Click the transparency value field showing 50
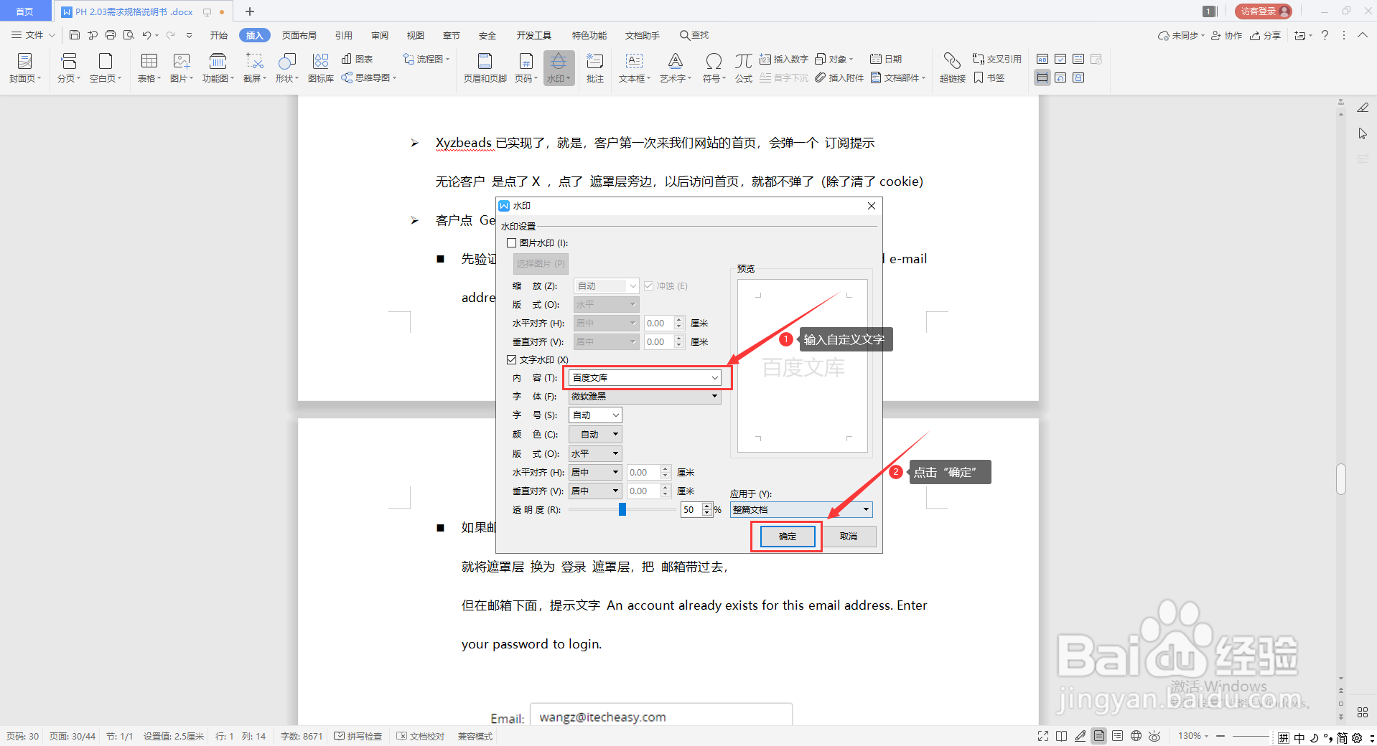 coord(691,510)
